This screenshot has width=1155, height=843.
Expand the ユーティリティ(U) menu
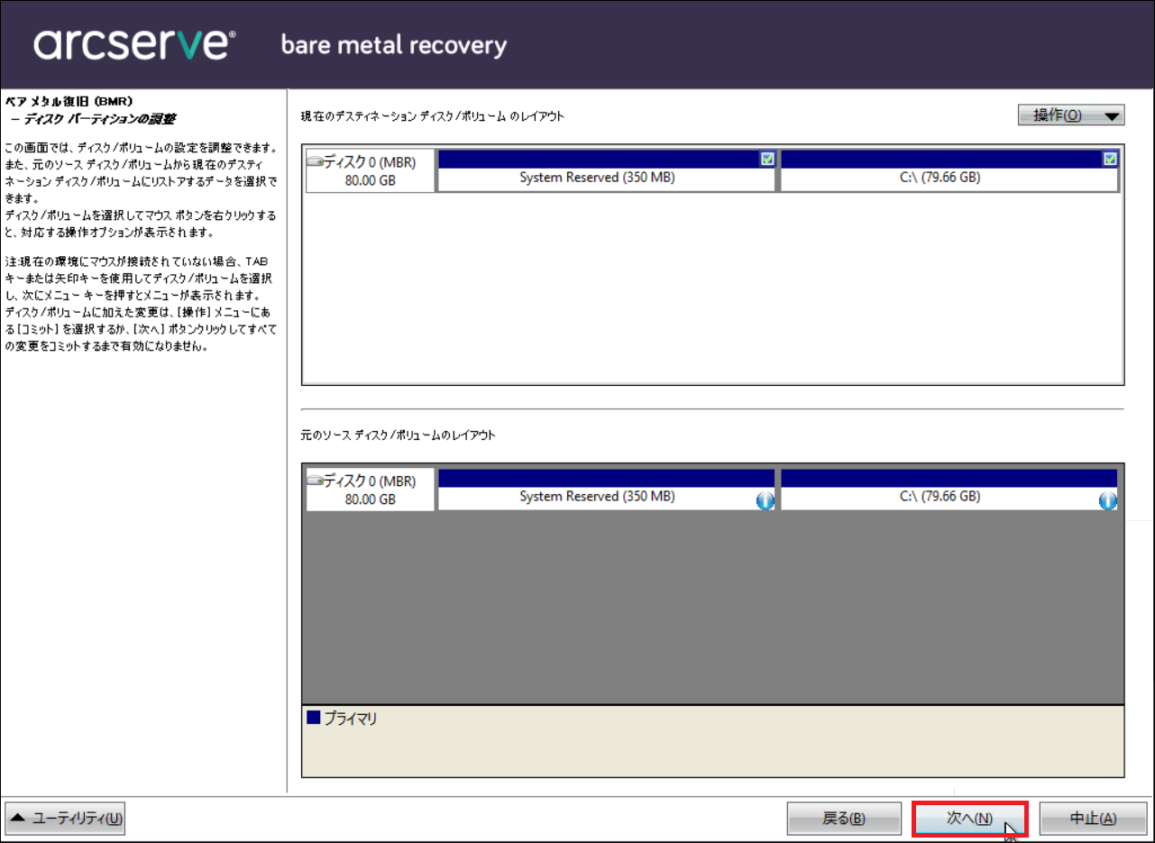point(66,819)
